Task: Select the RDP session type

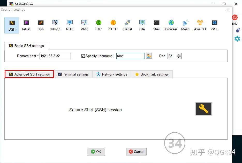Action: [x=70, y=25]
